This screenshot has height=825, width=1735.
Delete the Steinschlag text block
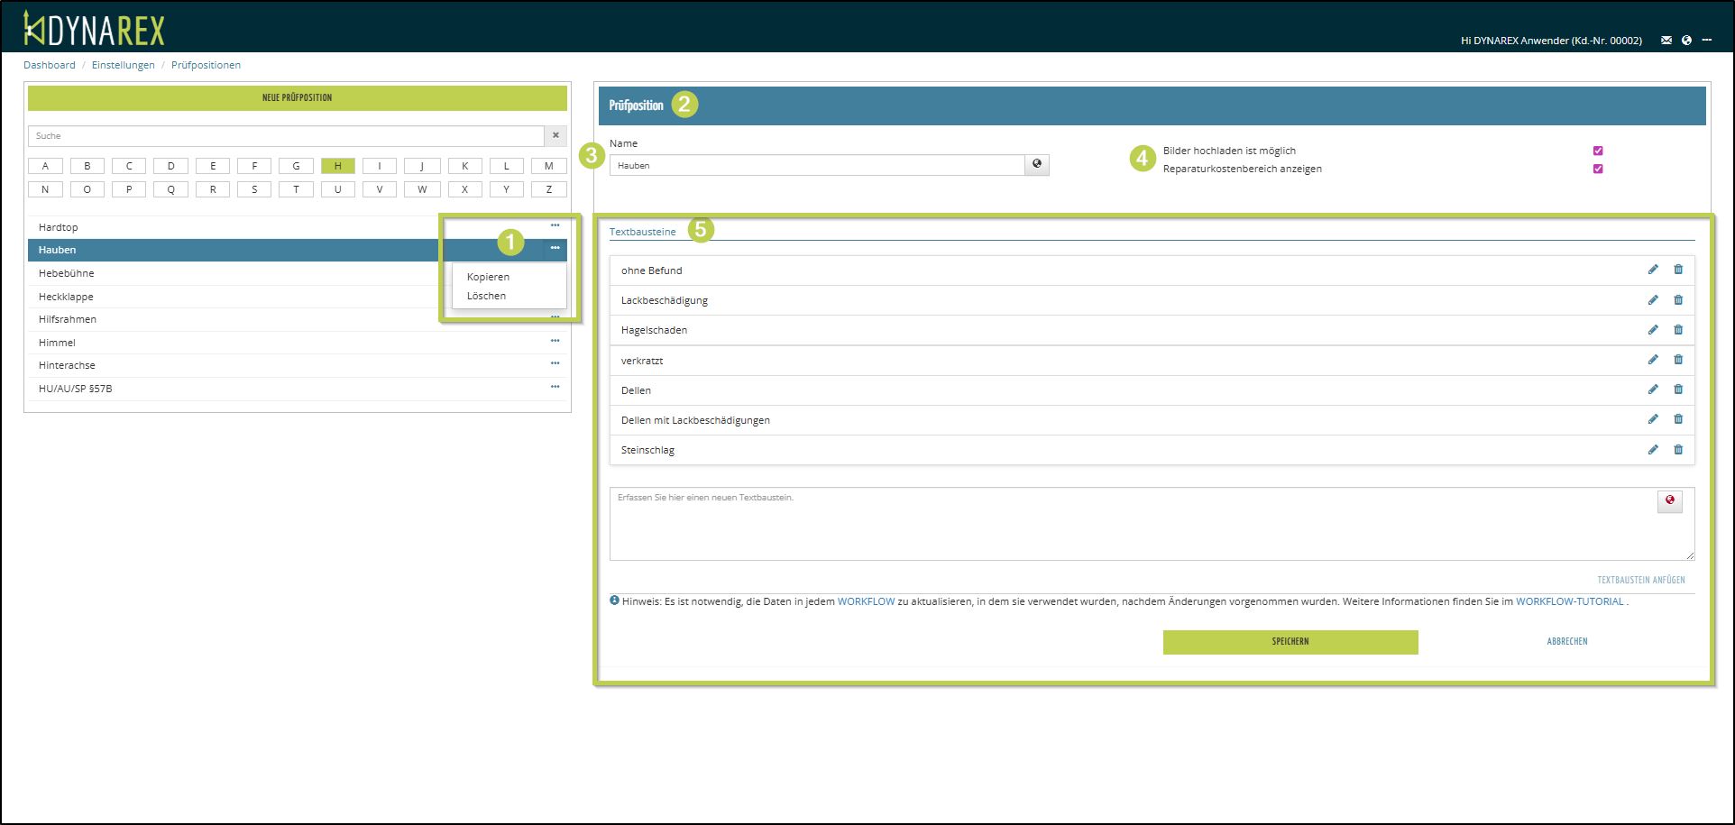click(x=1678, y=450)
